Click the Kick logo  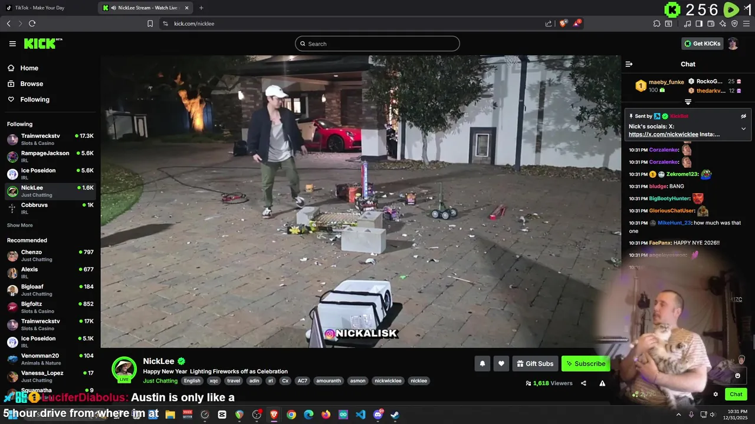42,44
